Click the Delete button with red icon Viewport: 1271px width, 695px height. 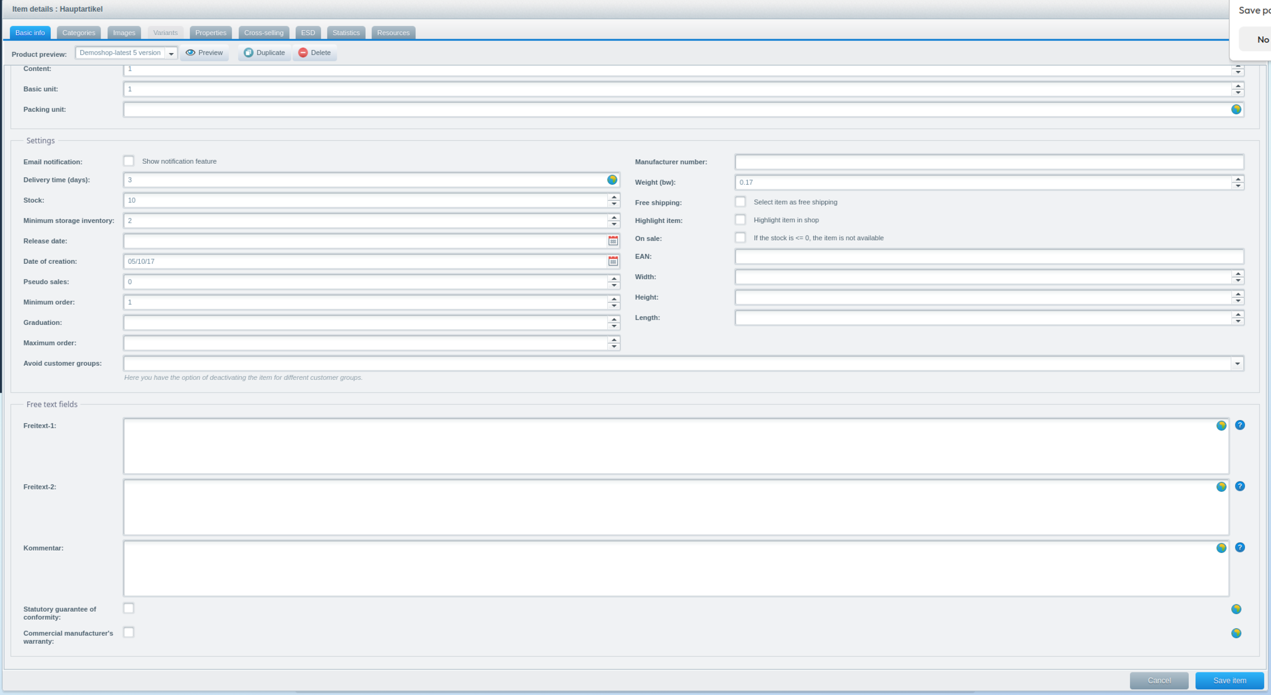(x=315, y=53)
